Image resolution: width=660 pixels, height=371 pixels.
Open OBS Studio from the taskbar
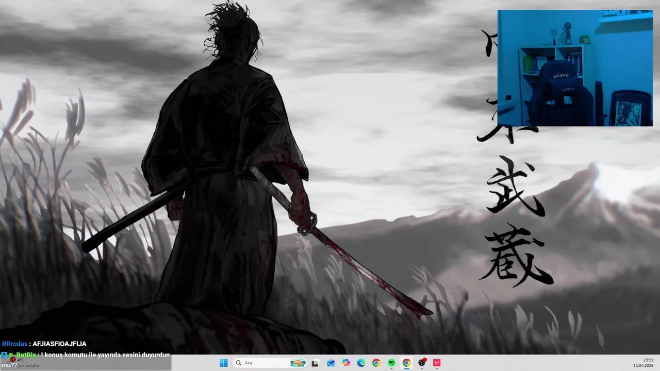click(422, 363)
